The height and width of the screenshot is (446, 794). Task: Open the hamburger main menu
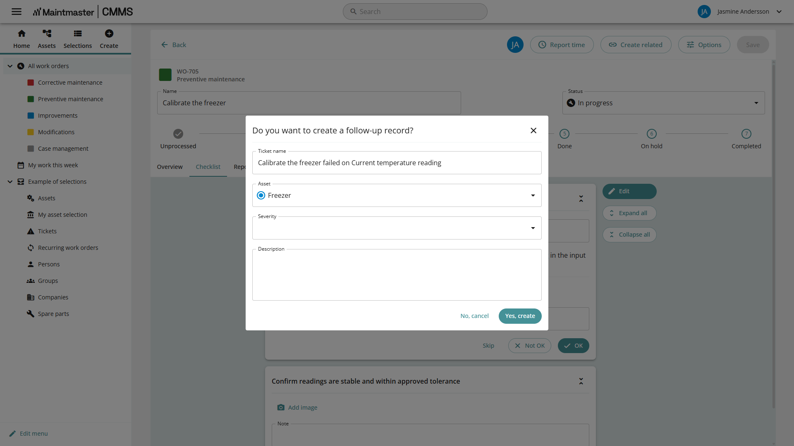tap(17, 12)
